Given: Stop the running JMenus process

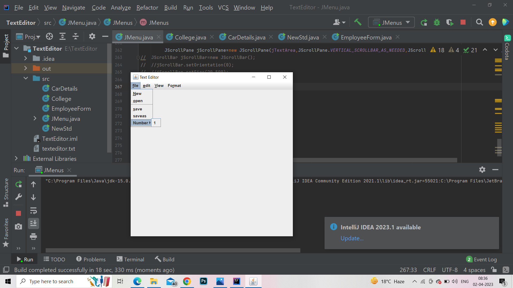Looking at the screenshot, I should [x=463, y=22].
